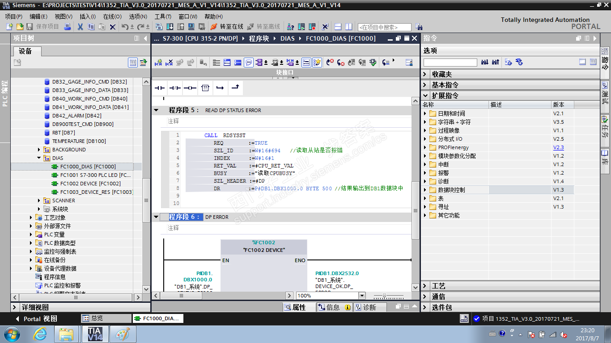Click the print icon in the main toolbar
This screenshot has height=343, width=611.
coord(67,27)
